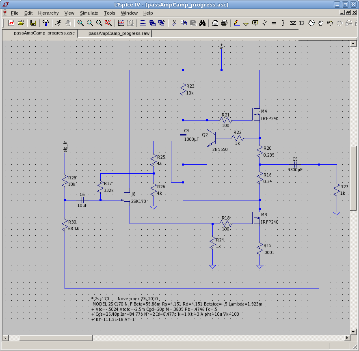
Task: Cascade windows with the toolbar icon
Action: (x=152, y=23)
